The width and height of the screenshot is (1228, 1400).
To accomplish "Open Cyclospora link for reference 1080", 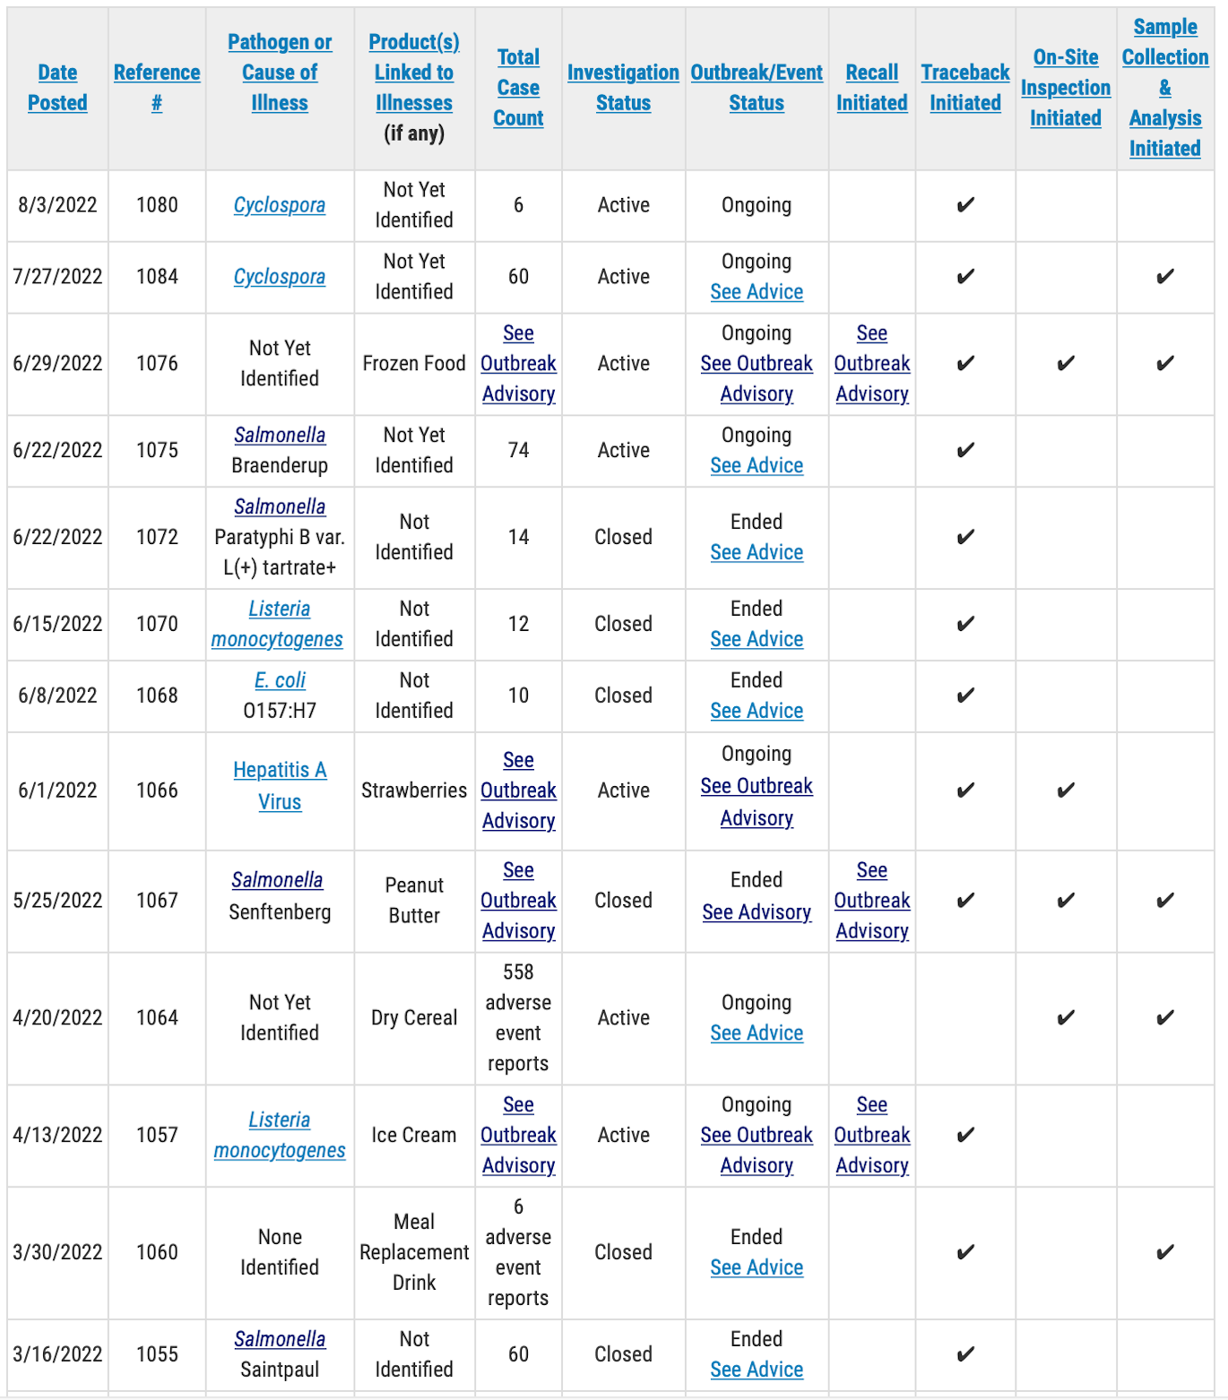I will [x=280, y=205].
